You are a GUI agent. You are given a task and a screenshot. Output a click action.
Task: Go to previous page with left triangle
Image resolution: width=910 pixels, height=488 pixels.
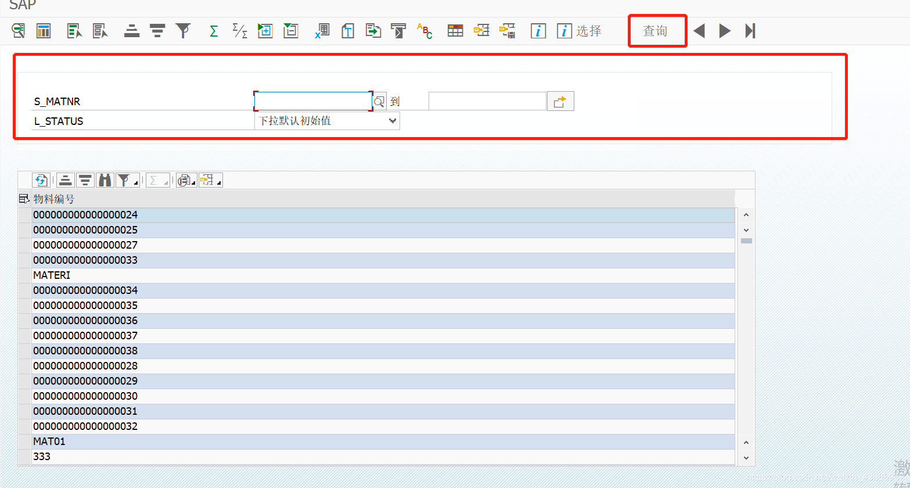[699, 31]
